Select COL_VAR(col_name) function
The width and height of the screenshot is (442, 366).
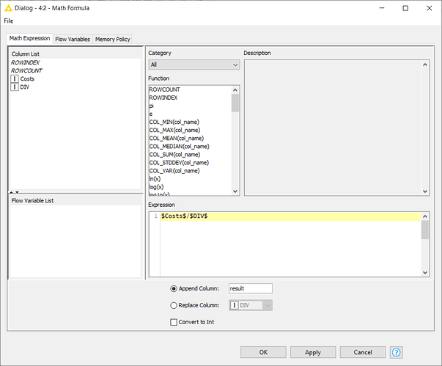pyautogui.click(x=174, y=171)
